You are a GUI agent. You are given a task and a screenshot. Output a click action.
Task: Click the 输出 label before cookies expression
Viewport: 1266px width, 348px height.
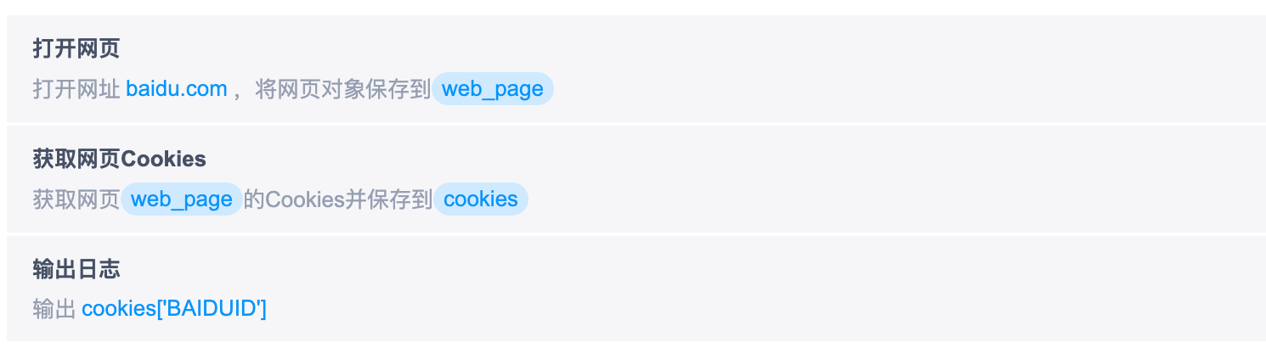tap(54, 309)
